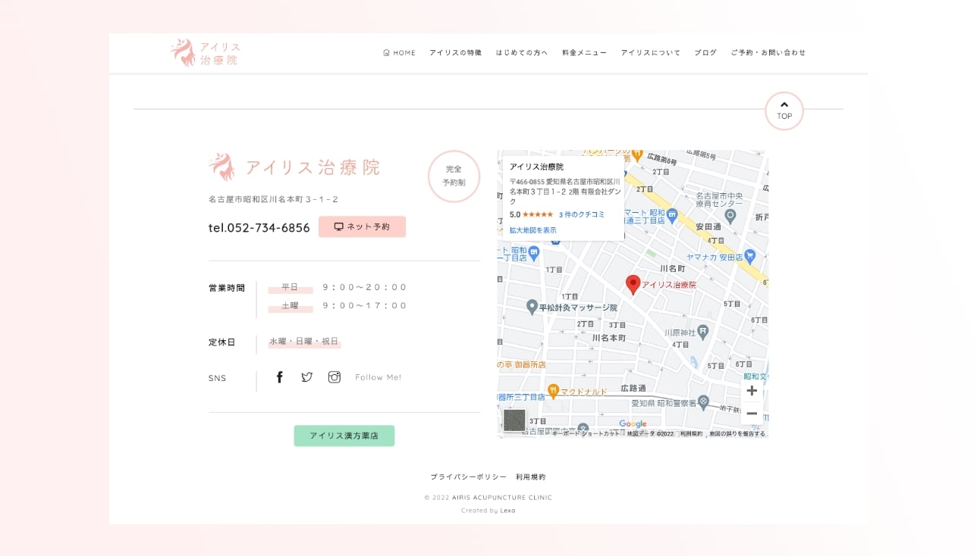Open ブログ navigation item
The image size is (977, 556).
[705, 53]
